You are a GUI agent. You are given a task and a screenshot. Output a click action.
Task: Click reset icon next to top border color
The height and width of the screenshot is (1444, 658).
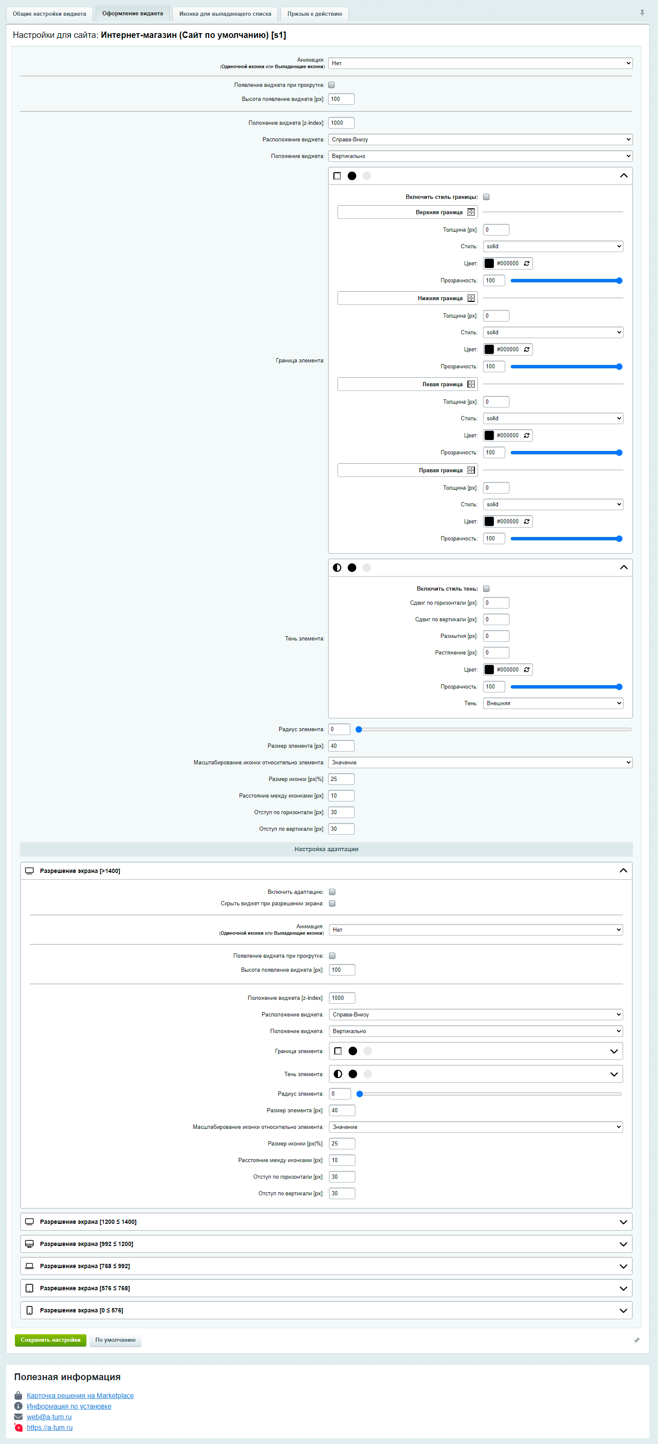(x=526, y=264)
